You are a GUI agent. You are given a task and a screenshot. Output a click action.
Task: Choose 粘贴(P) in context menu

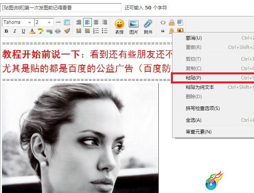[x=213, y=78]
